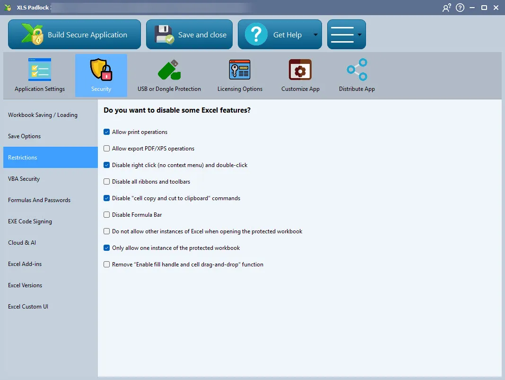Click Get Help button label
505x380 pixels.
pyautogui.click(x=287, y=35)
